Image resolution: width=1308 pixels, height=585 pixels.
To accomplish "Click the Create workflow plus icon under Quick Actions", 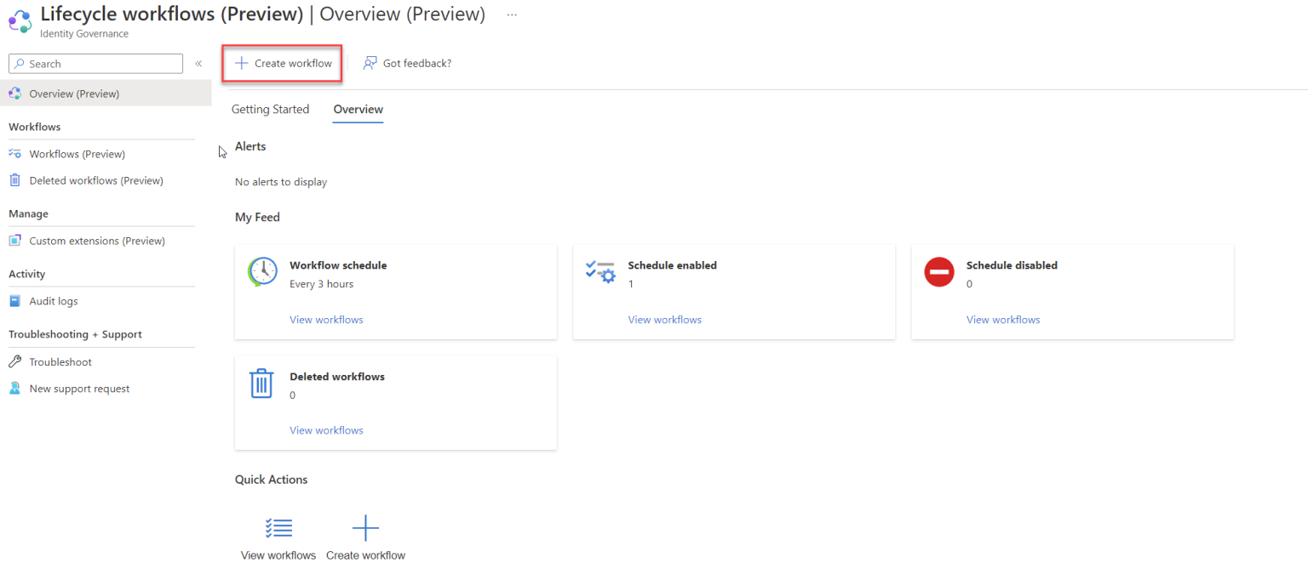I will click(x=365, y=527).
